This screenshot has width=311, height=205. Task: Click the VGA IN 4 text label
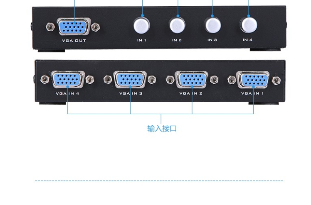pos(67,93)
